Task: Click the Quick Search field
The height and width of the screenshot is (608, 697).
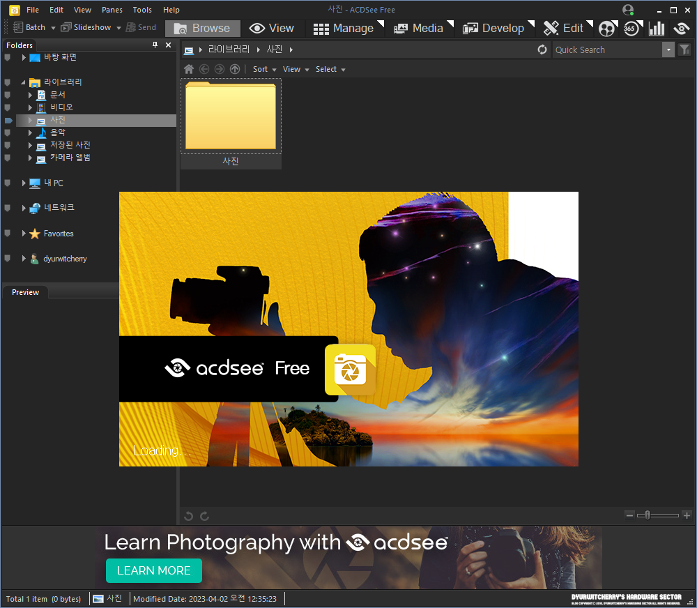Action: [607, 50]
